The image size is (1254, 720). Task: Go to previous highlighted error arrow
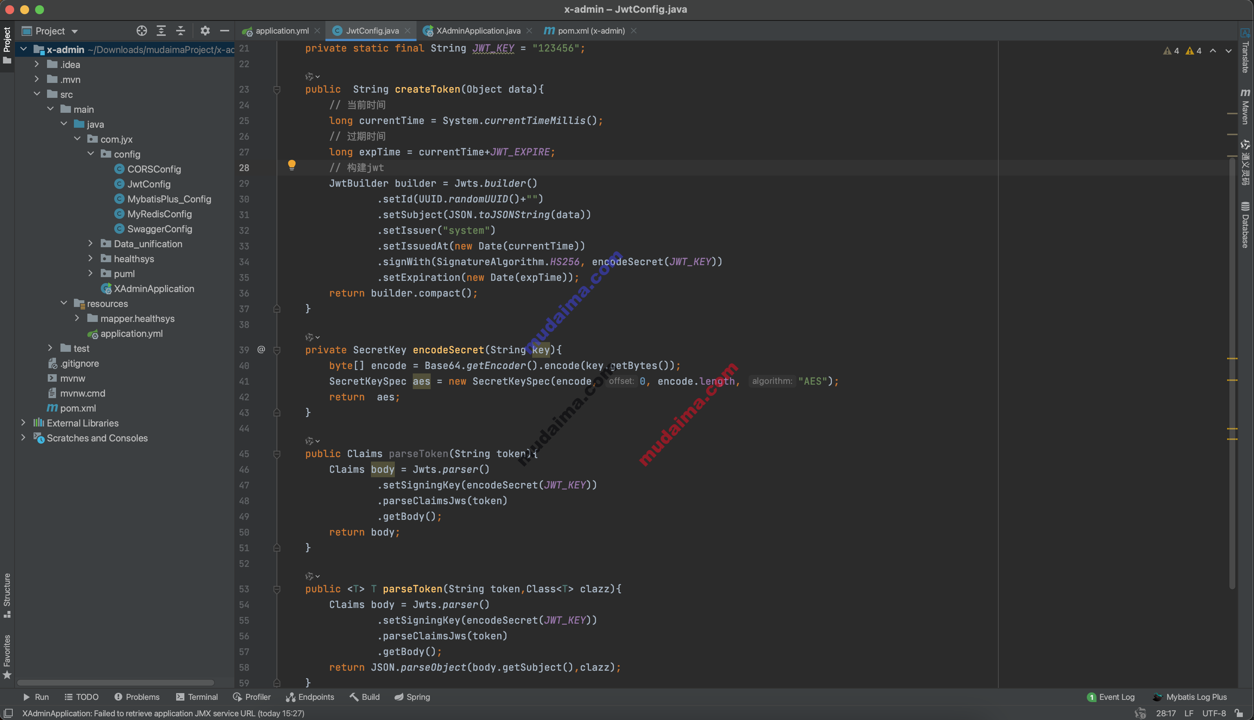1213,51
